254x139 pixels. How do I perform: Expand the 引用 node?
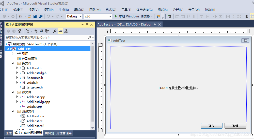[12, 53]
